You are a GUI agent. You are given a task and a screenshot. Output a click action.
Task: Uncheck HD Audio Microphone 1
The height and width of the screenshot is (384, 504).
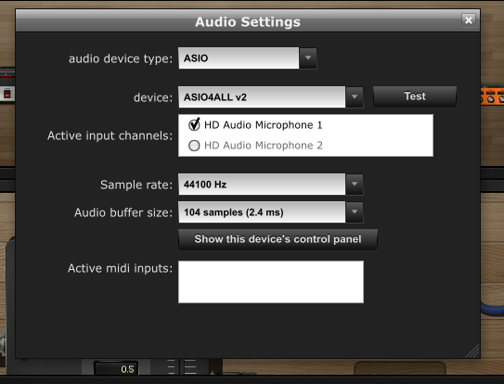coord(194,124)
